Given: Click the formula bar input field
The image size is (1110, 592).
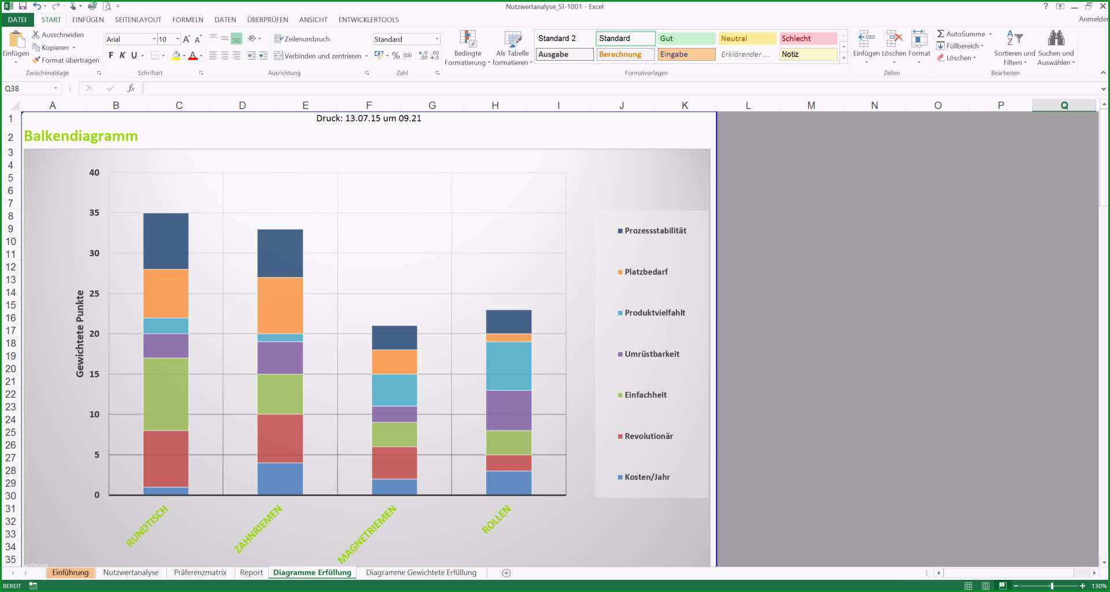Looking at the screenshot, I should pyautogui.click(x=621, y=88).
